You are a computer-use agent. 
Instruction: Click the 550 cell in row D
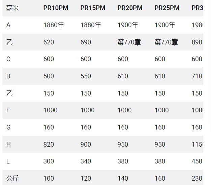tap(86, 76)
